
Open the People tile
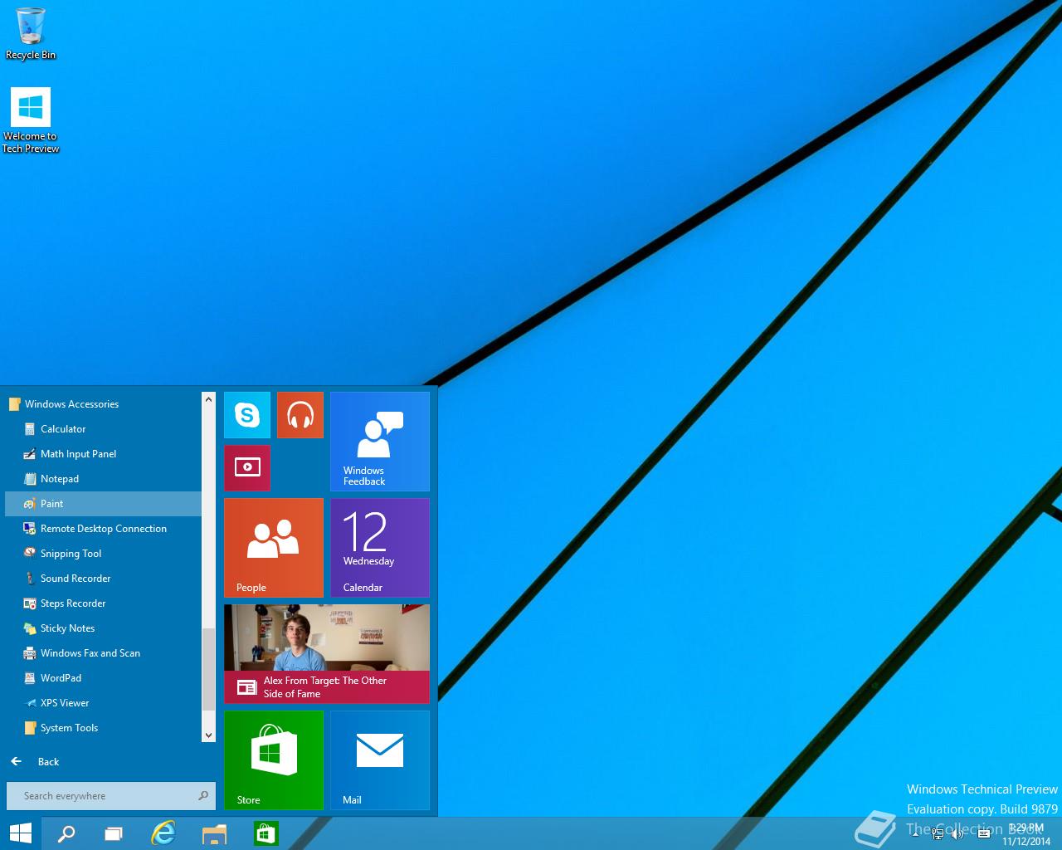coord(274,548)
